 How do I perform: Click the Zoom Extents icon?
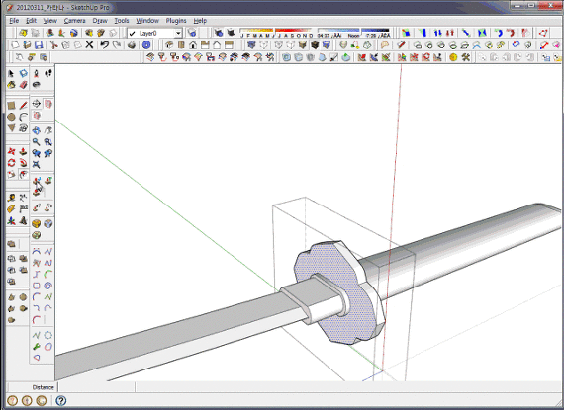[x=36, y=164]
